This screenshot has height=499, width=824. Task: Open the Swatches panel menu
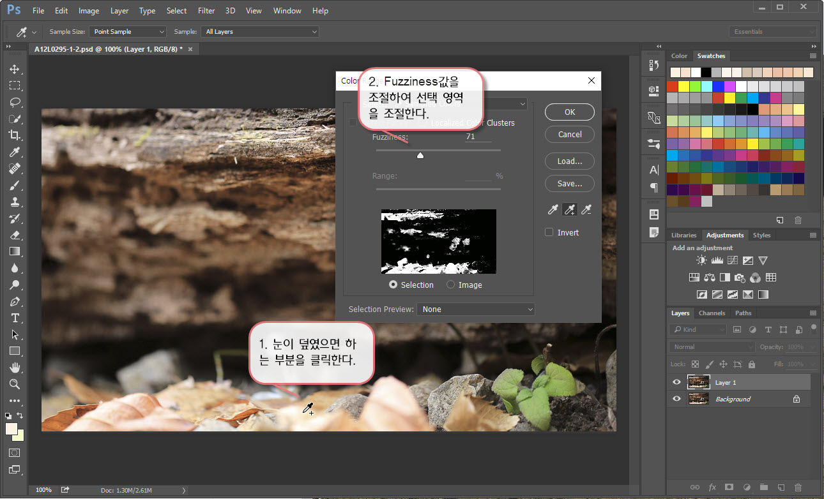coord(813,56)
